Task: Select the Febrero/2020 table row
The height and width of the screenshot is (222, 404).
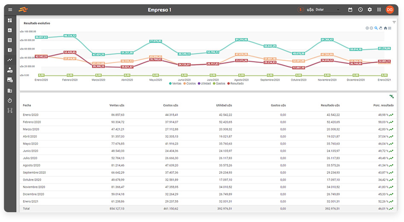Action: (208, 122)
